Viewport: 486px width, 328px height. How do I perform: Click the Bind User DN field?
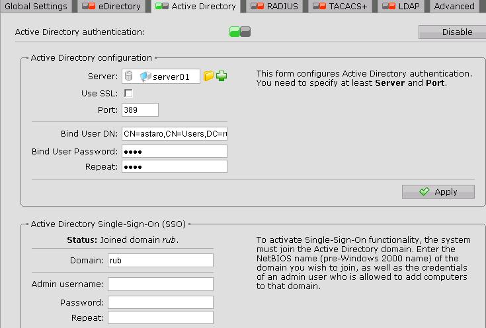tap(175, 133)
